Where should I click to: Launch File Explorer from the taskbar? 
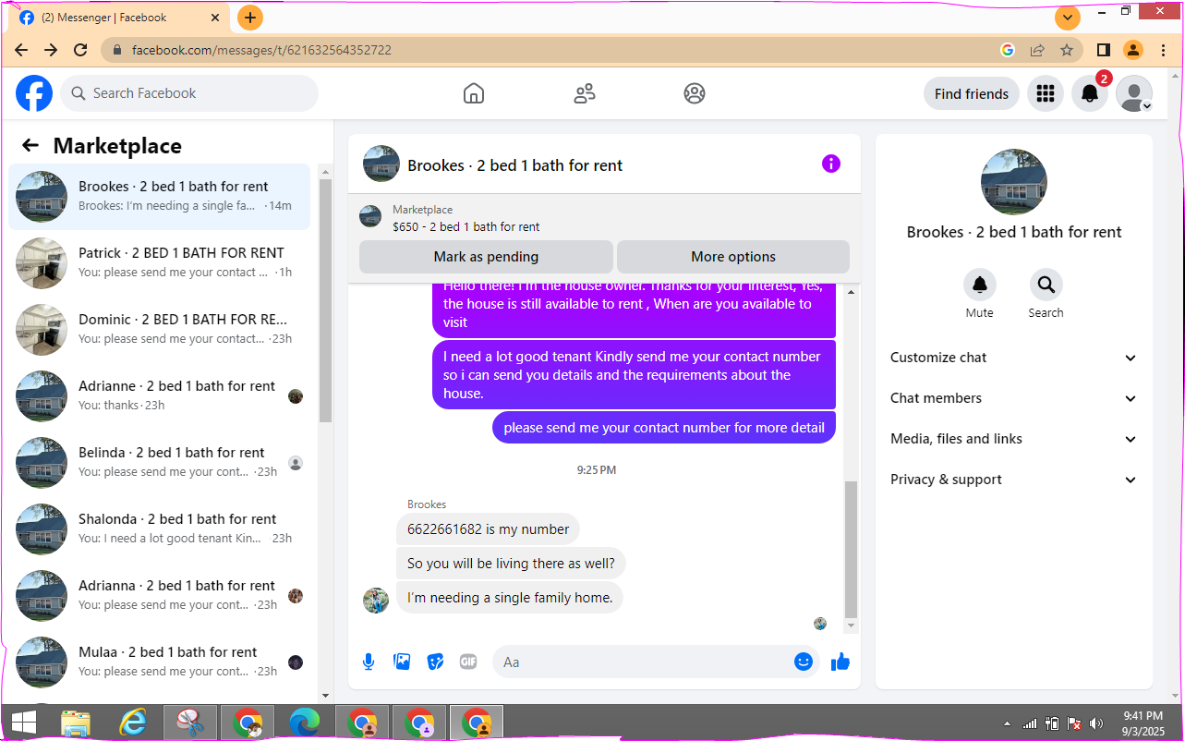pyautogui.click(x=76, y=723)
